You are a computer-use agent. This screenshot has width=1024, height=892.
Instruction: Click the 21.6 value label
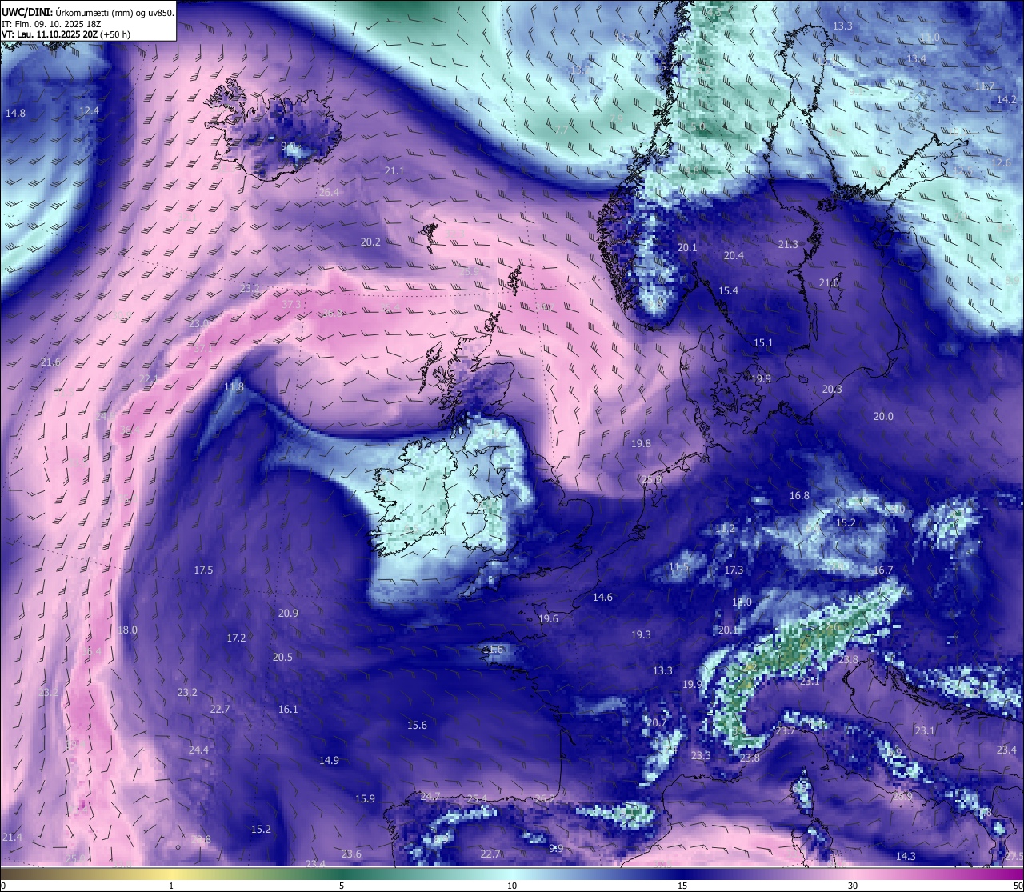pos(50,362)
